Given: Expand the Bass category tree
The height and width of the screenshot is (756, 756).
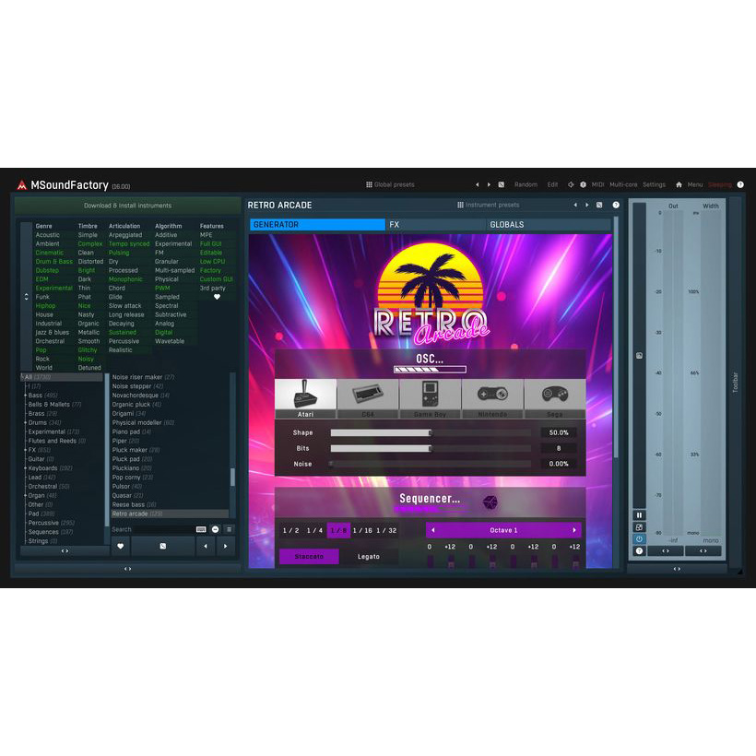Looking at the screenshot, I should pyautogui.click(x=25, y=396).
